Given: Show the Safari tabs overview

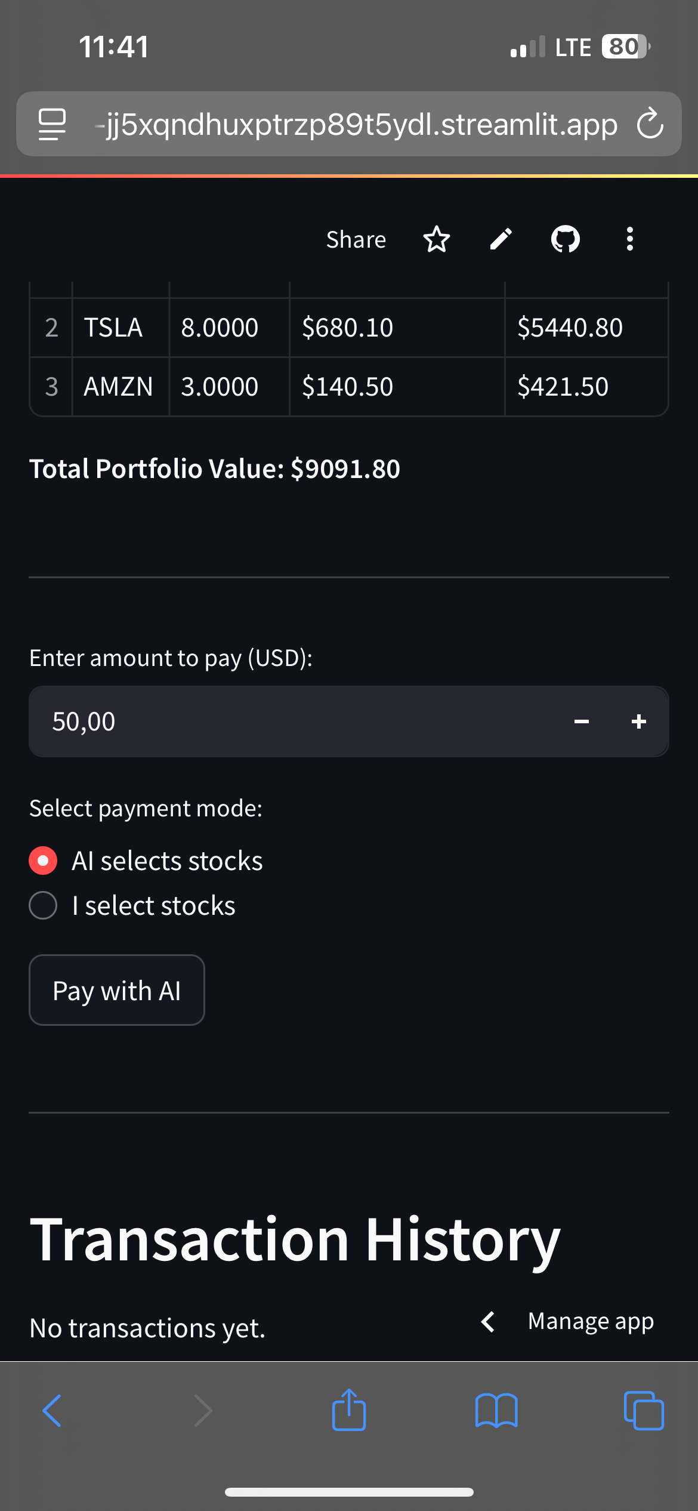Looking at the screenshot, I should [x=643, y=1411].
